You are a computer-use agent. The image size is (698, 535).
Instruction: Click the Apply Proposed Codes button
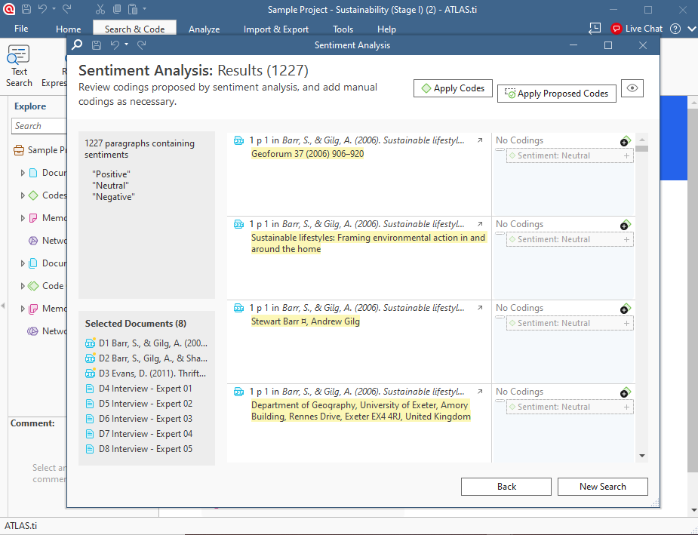(x=556, y=94)
